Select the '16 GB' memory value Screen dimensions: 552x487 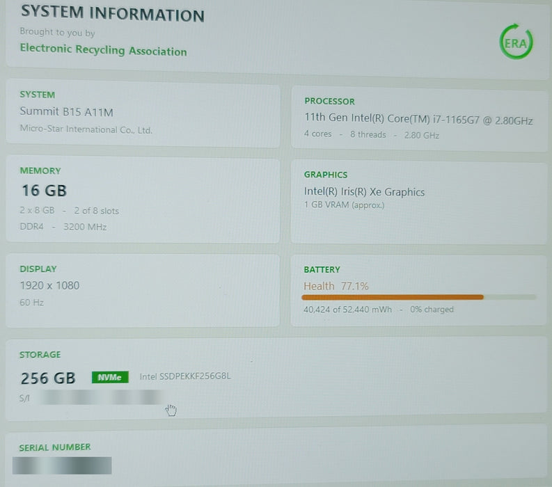[45, 191]
